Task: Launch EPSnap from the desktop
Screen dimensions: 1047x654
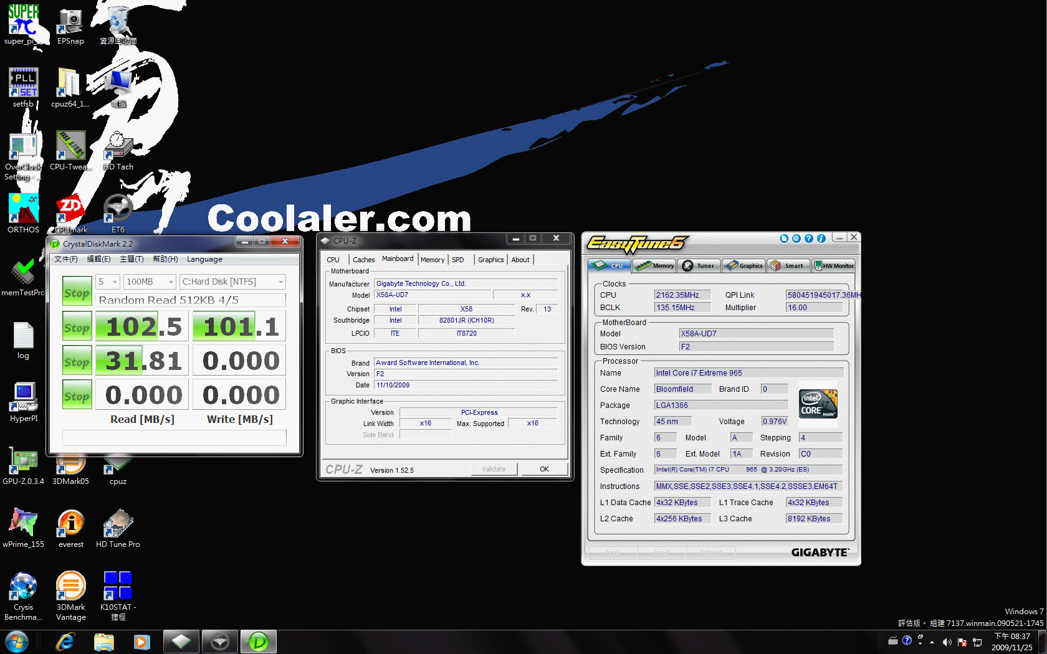Action: coord(70,25)
